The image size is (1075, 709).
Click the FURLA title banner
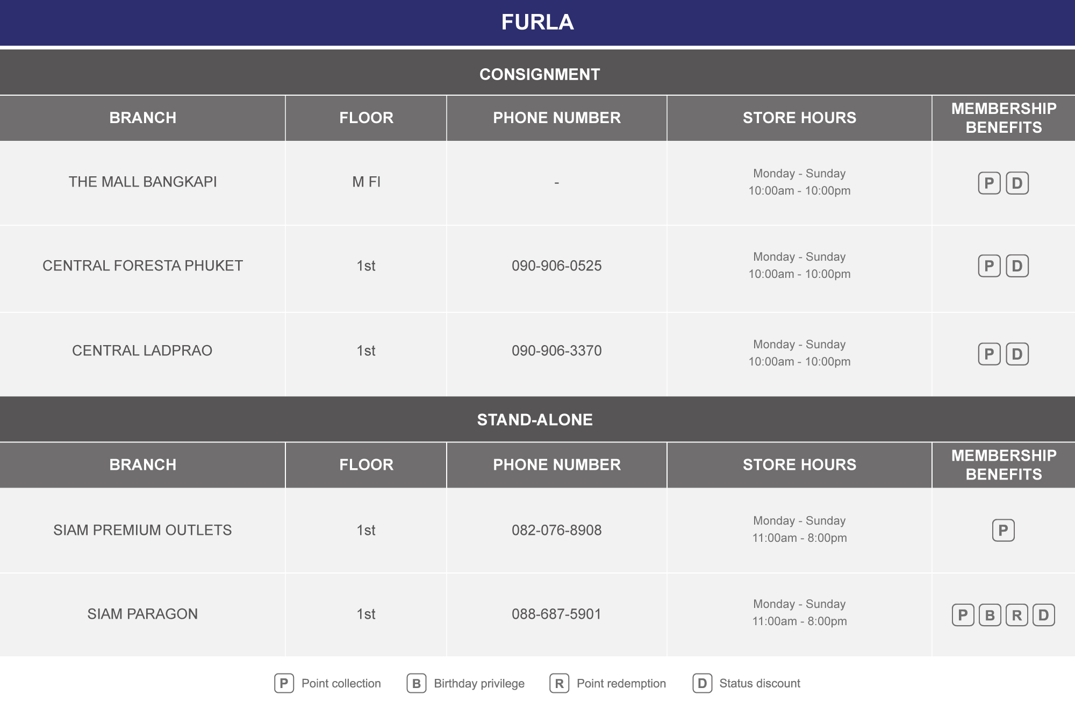coord(537,23)
